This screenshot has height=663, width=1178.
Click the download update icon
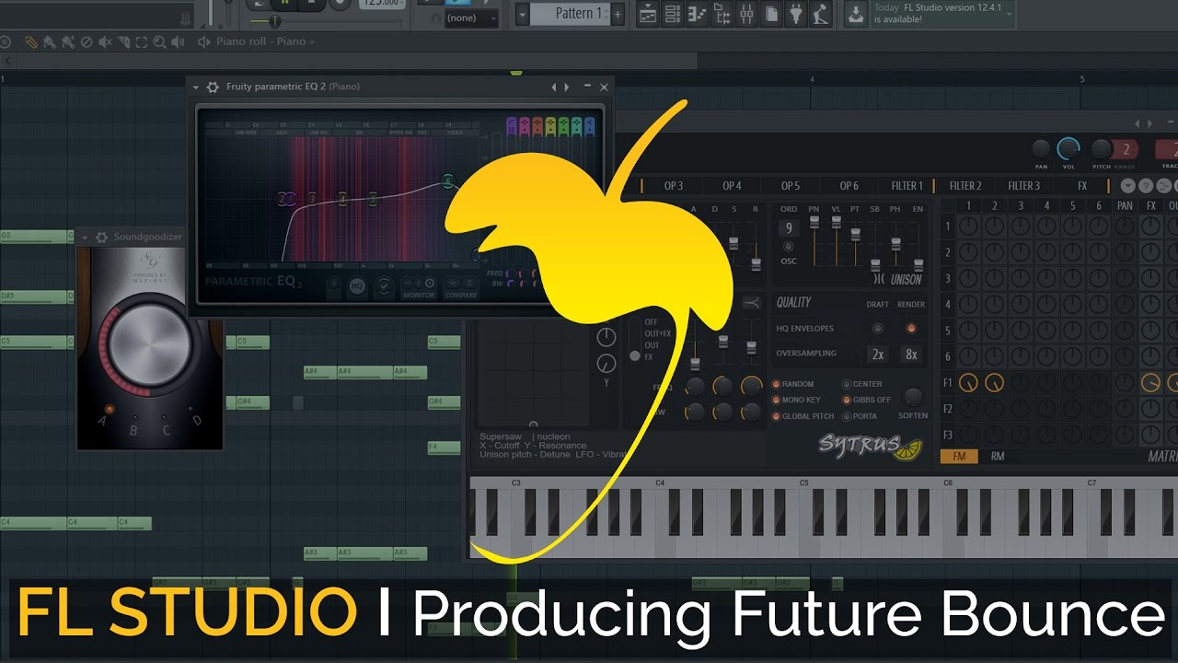point(856,14)
